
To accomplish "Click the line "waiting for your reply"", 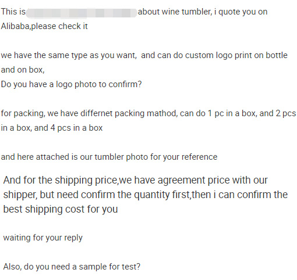I will tap(43, 238).
